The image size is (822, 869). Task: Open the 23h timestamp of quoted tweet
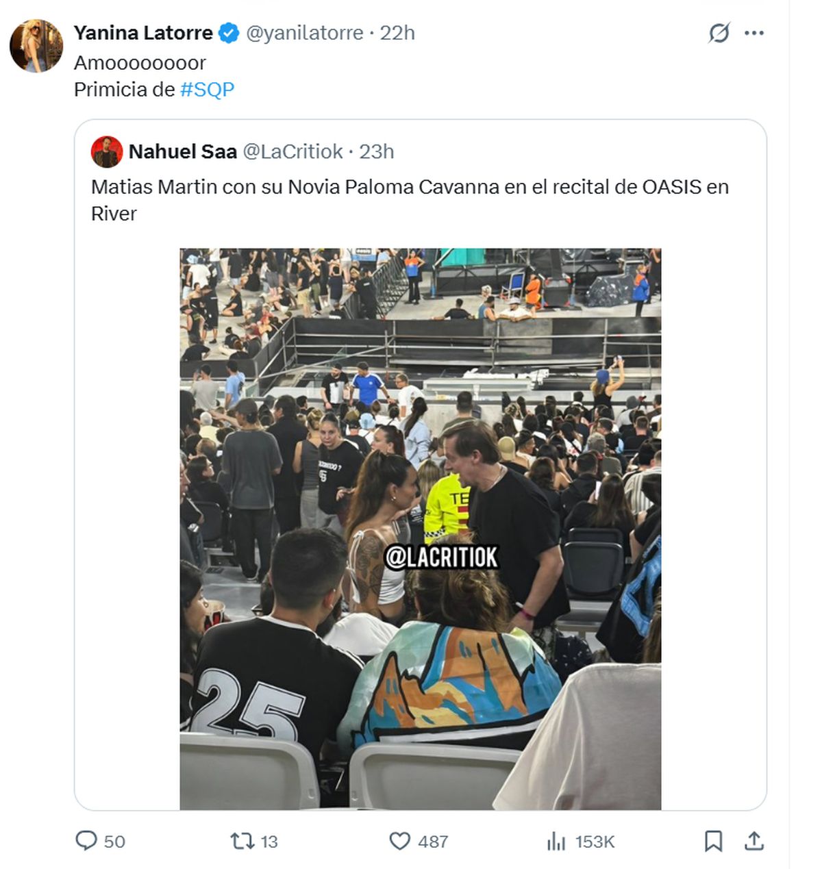[377, 151]
